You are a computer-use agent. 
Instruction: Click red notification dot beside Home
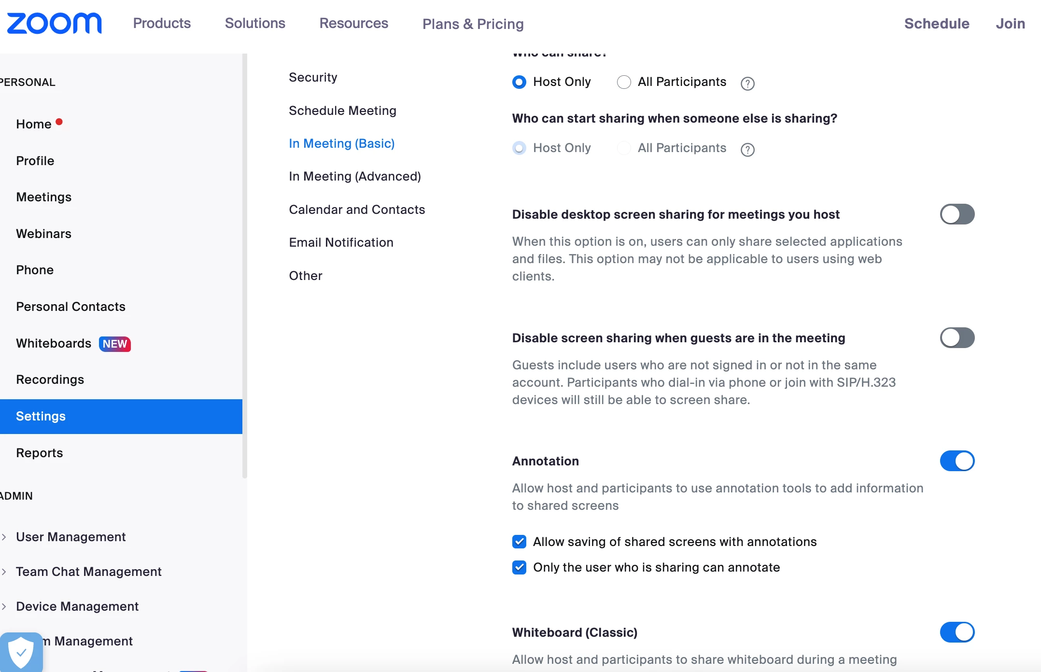click(x=59, y=122)
